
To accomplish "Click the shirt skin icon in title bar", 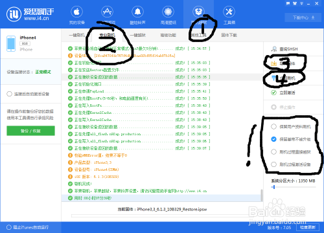I will pos(295,3).
